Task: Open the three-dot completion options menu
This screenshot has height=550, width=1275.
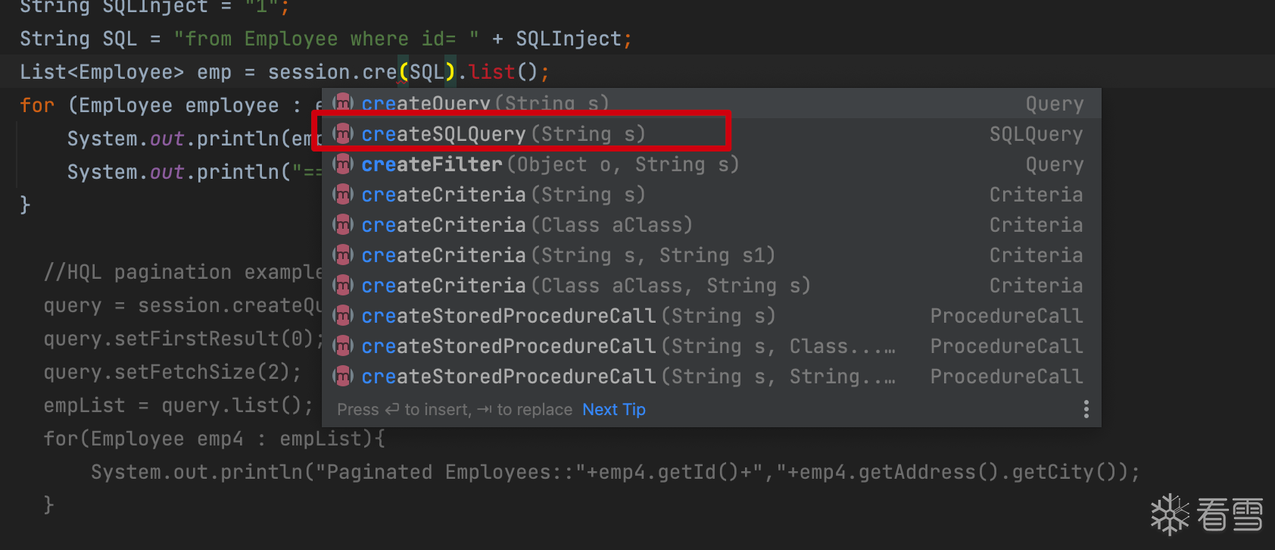Action: [x=1086, y=410]
